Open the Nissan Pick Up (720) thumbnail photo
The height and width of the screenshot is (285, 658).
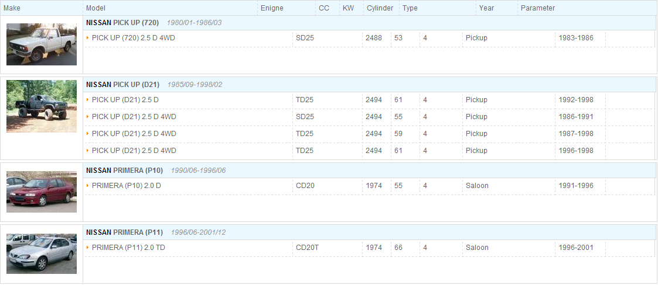click(42, 44)
